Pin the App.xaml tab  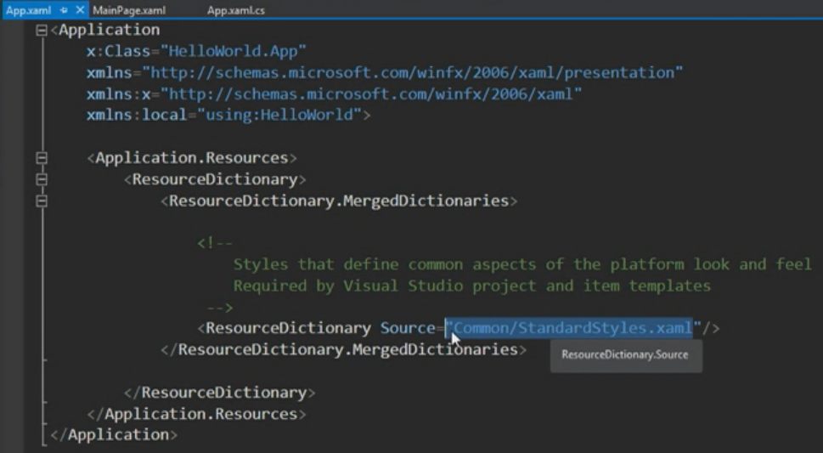point(64,10)
